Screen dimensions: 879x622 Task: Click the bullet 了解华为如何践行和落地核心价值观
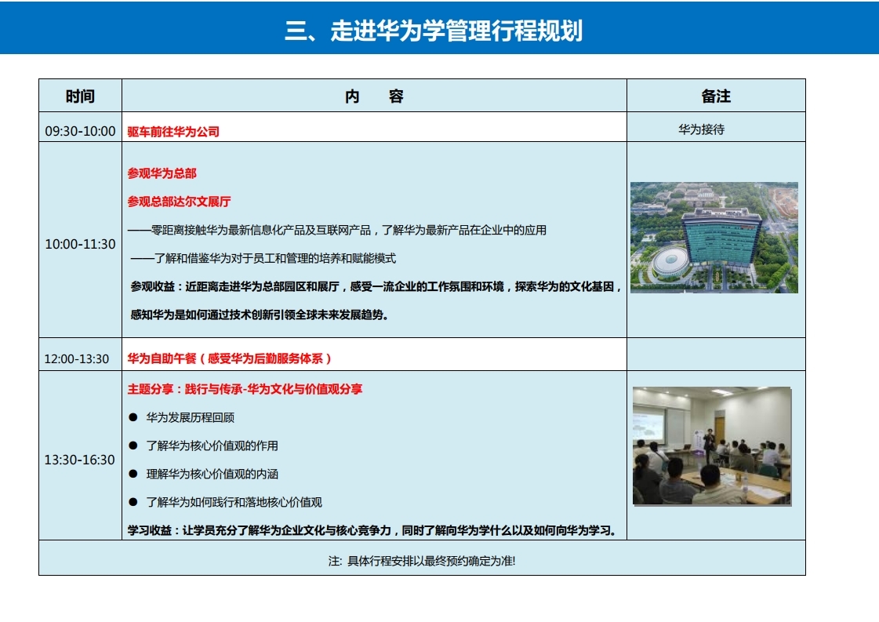tap(234, 502)
